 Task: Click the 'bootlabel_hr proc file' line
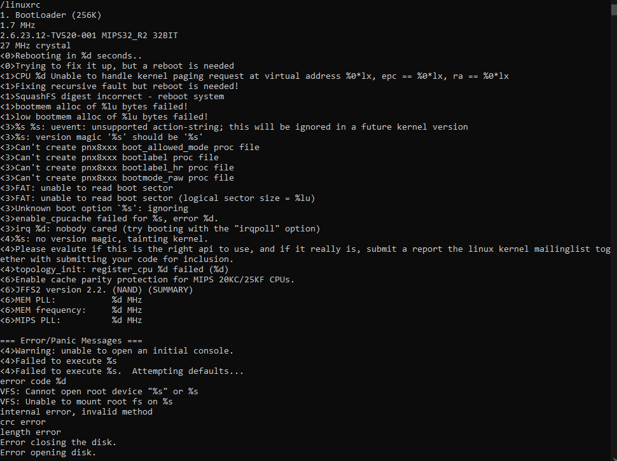(117, 168)
